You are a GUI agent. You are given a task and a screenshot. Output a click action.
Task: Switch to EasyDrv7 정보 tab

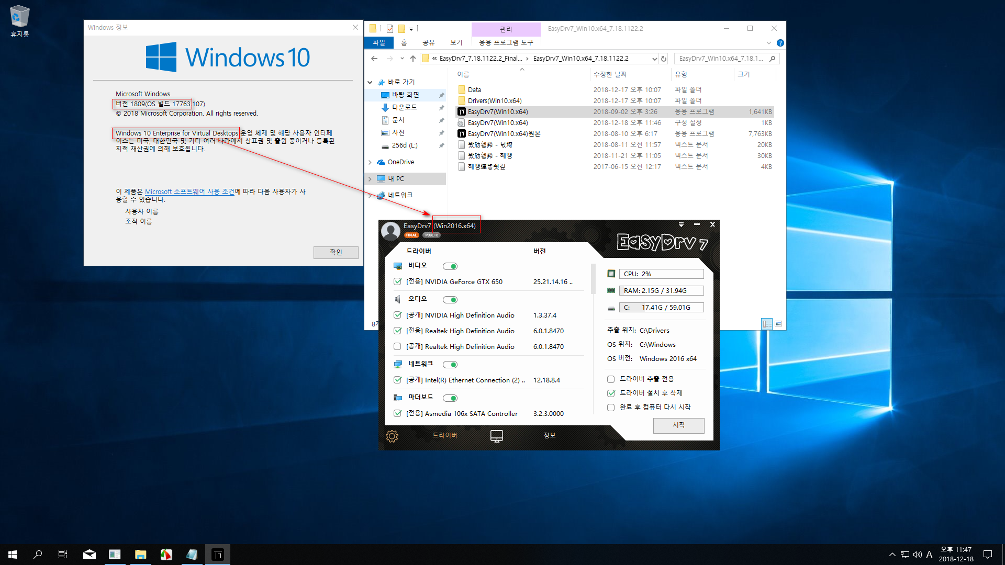tap(550, 435)
